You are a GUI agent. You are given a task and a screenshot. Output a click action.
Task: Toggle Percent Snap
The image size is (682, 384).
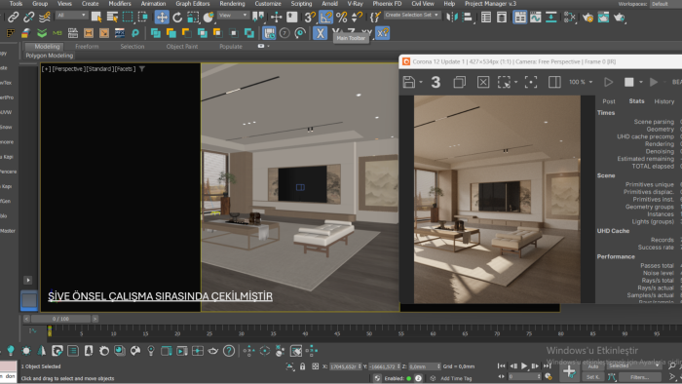341,18
